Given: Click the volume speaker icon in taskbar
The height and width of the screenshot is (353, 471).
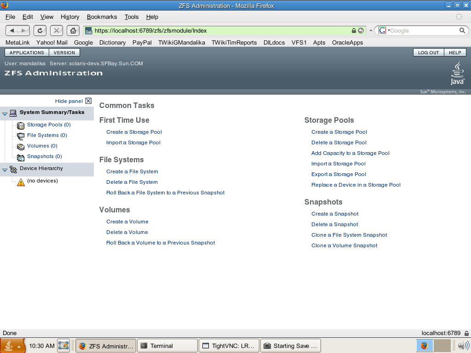Looking at the screenshot, I should point(464,346).
